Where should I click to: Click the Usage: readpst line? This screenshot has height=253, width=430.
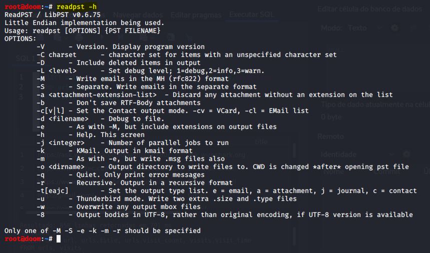82,30
